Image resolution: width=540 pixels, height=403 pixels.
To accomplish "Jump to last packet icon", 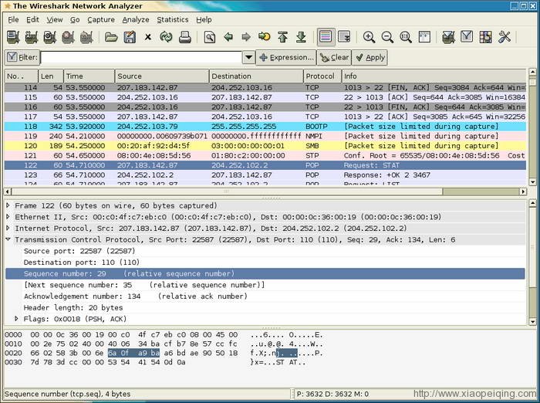I will [301, 37].
